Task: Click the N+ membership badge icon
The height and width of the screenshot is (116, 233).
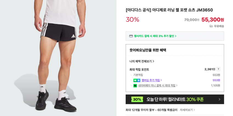Action: click(137, 80)
